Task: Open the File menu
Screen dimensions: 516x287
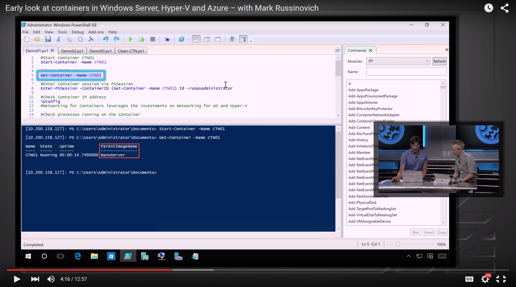Action: tap(26, 32)
